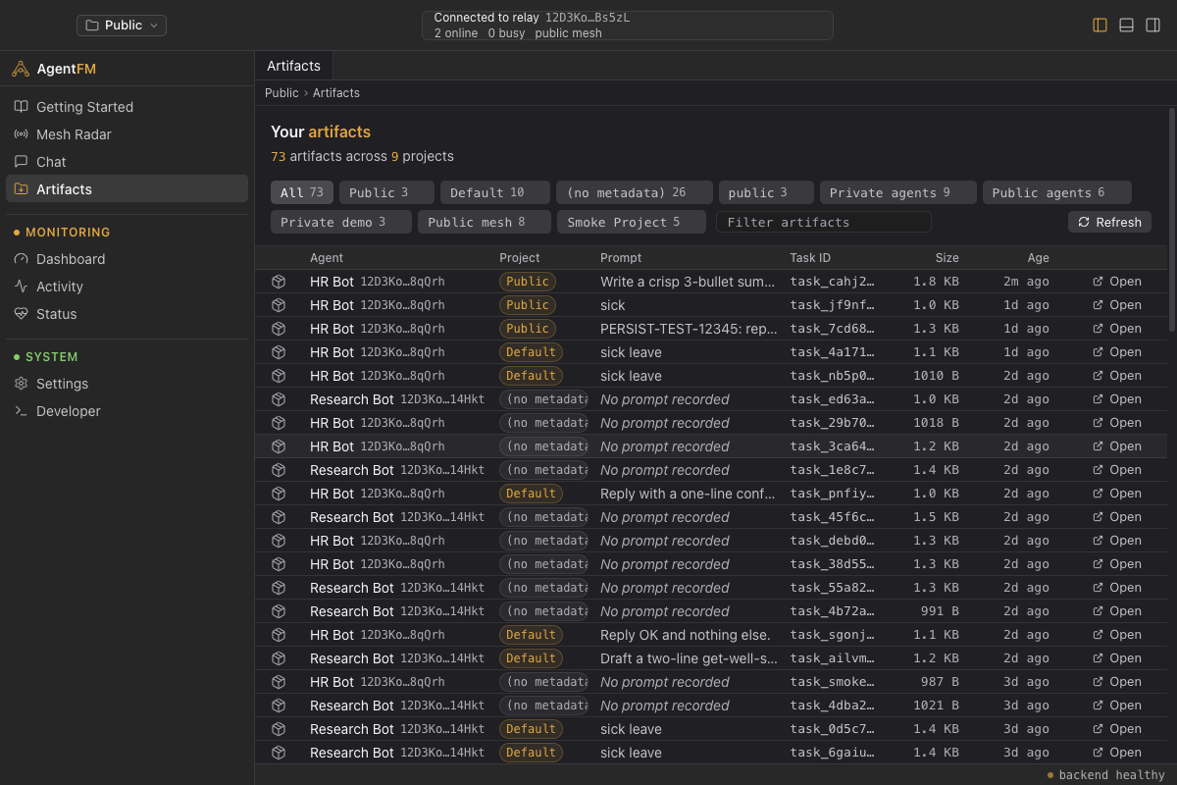Click Public in the breadcrumb
1177x785 pixels.
click(281, 93)
